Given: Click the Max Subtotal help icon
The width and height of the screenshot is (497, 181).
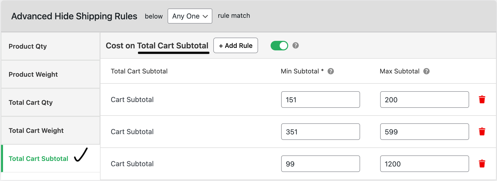Looking at the screenshot, I should click(426, 71).
